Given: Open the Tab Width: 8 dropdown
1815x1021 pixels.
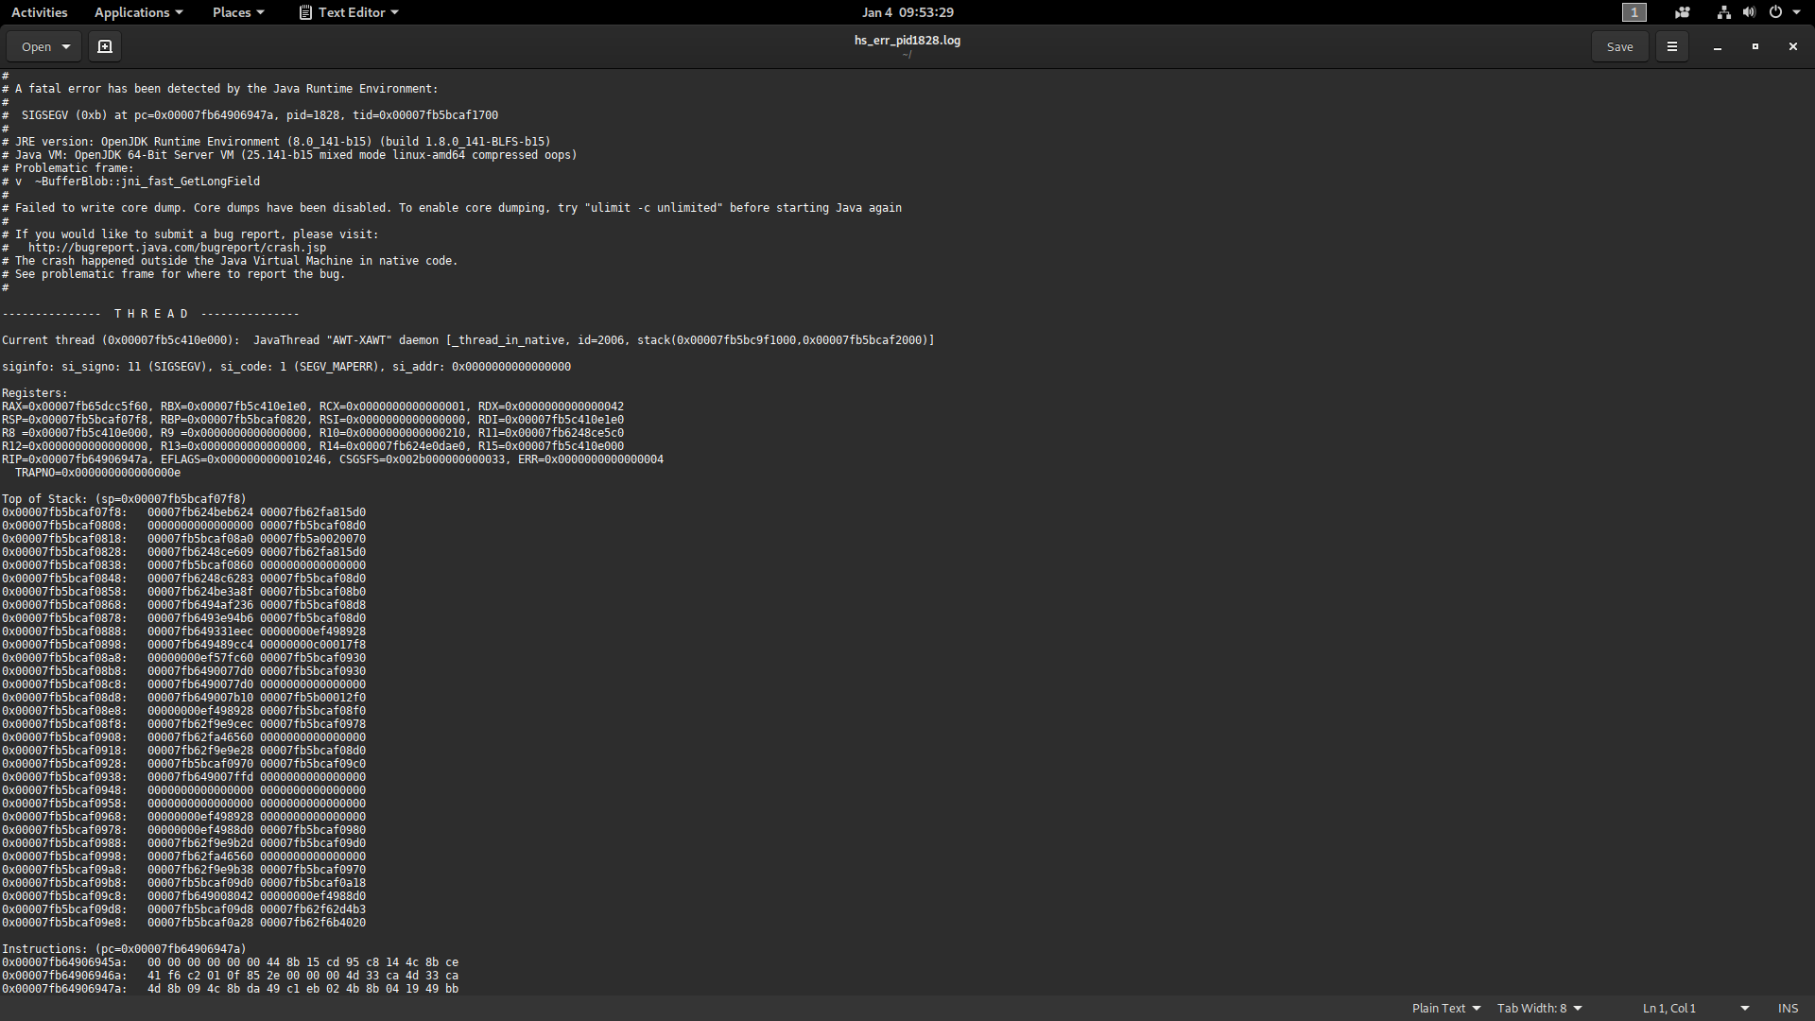Looking at the screenshot, I should point(1539,1008).
